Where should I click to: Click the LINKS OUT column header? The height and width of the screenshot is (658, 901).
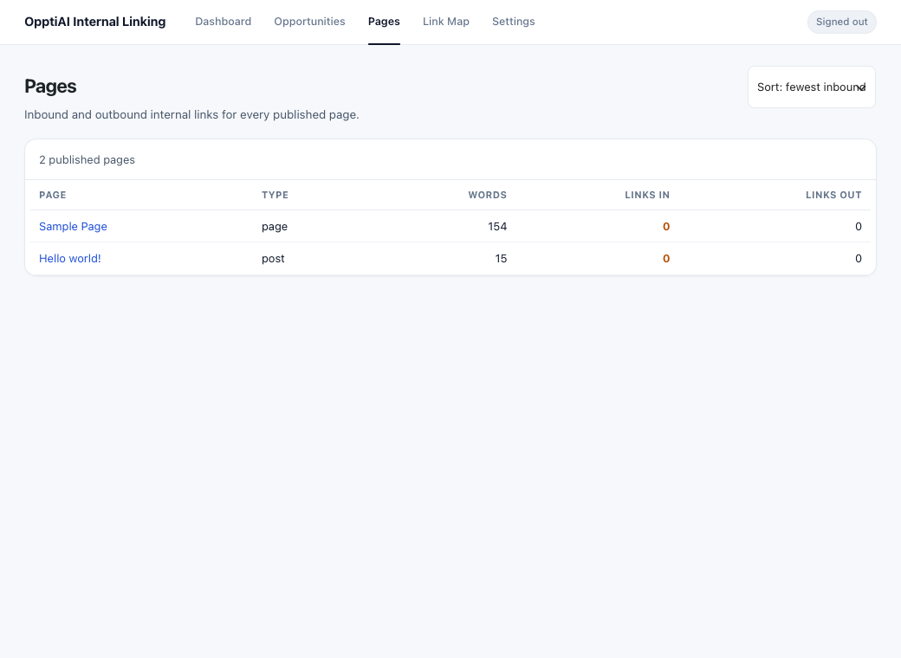[x=833, y=195]
